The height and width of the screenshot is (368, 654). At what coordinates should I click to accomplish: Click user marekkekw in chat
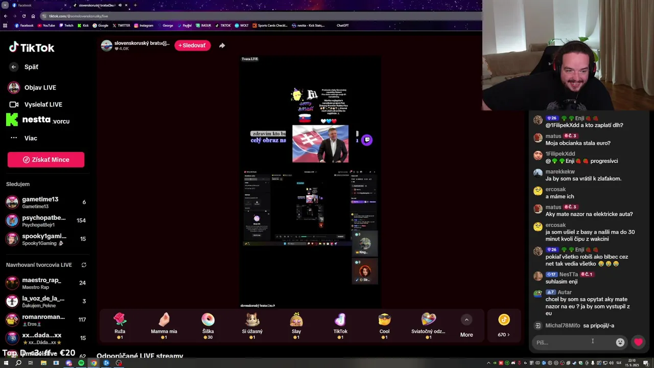[x=560, y=172]
